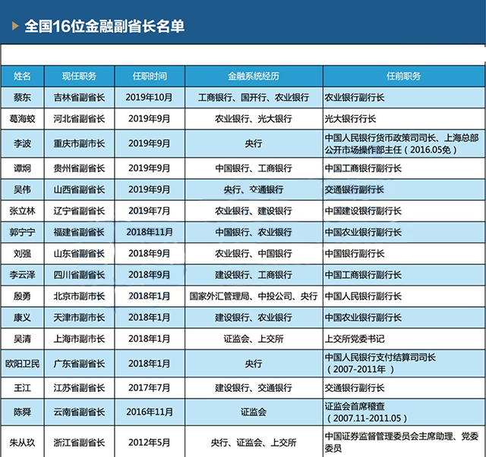Click the name cell 陈舜
Screen dimensions: 486x457
[22, 412]
